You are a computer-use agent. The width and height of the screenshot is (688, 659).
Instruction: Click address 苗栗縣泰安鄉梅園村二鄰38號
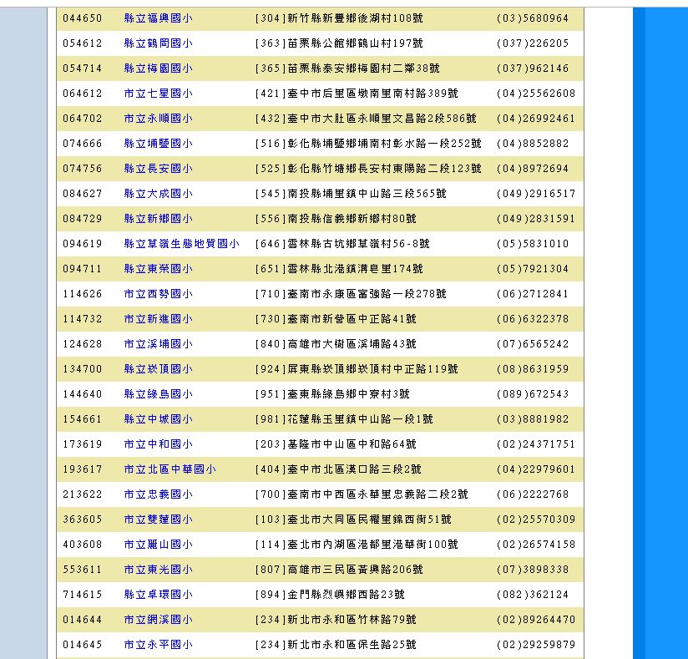(364, 68)
